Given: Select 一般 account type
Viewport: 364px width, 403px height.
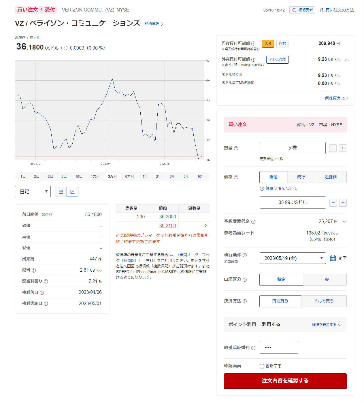Looking at the screenshot, I should tap(325, 279).
